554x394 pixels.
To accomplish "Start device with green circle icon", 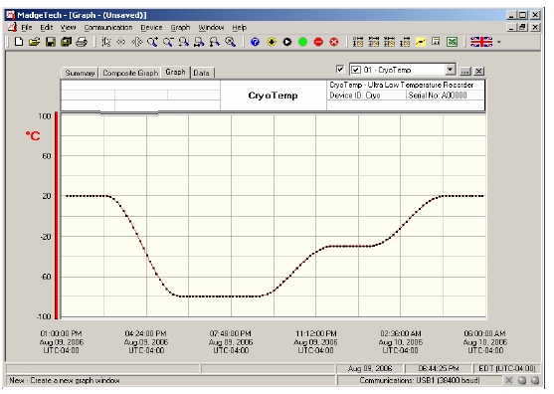I will pyautogui.click(x=302, y=42).
